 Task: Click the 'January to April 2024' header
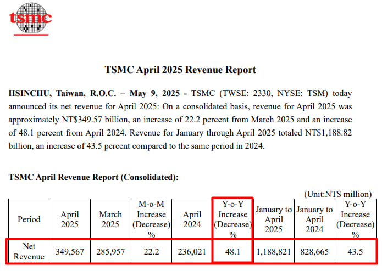point(314,219)
